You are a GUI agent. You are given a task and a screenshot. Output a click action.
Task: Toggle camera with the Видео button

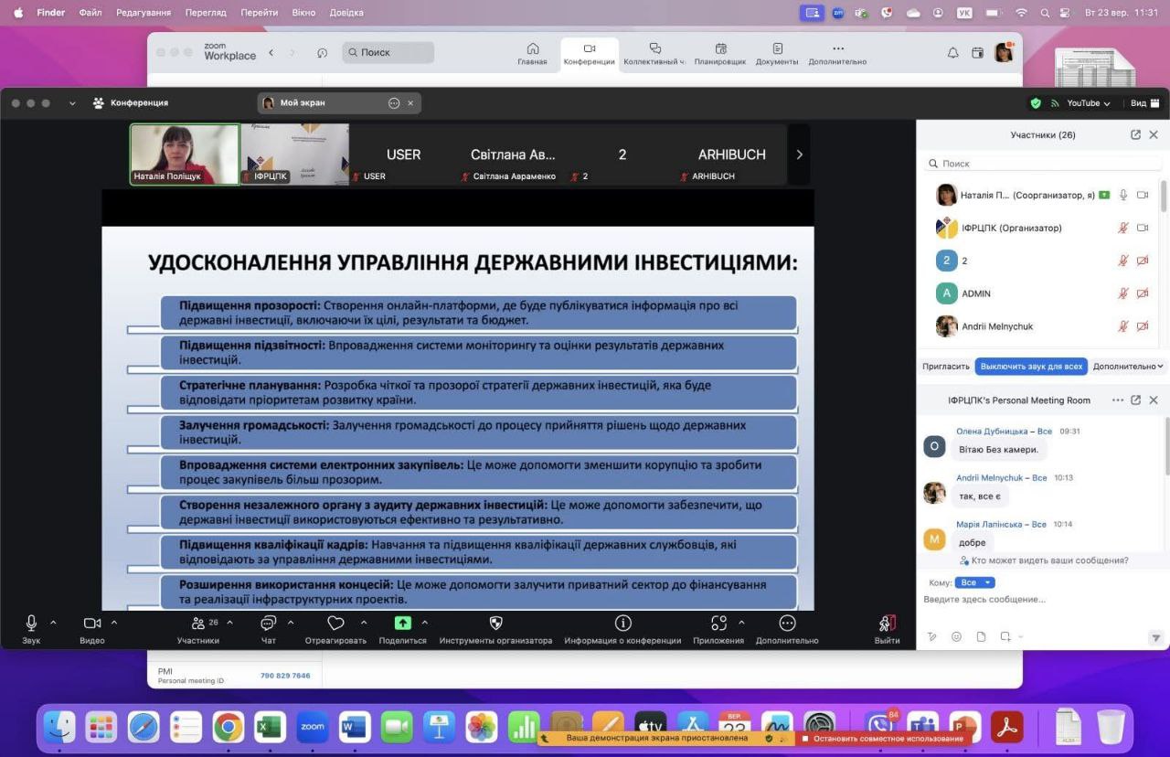(x=91, y=624)
